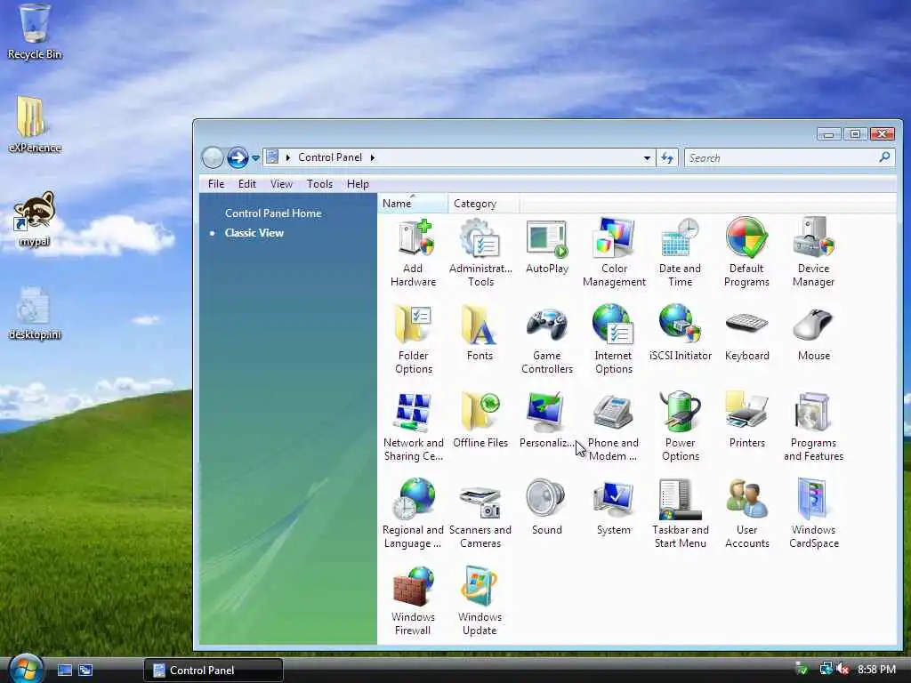This screenshot has width=911, height=683.
Task: Open Offline Files icon
Action: 480,420
